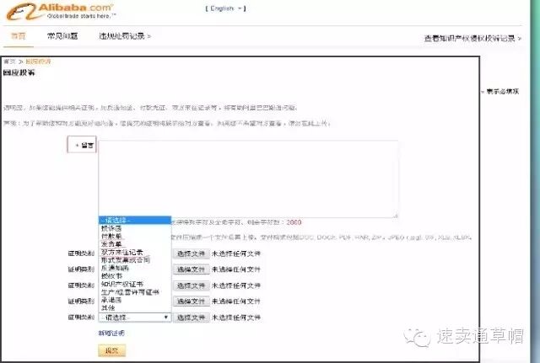Choose 付款单 from the dropdown list
540x363 pixels.
tap(135, 236)
